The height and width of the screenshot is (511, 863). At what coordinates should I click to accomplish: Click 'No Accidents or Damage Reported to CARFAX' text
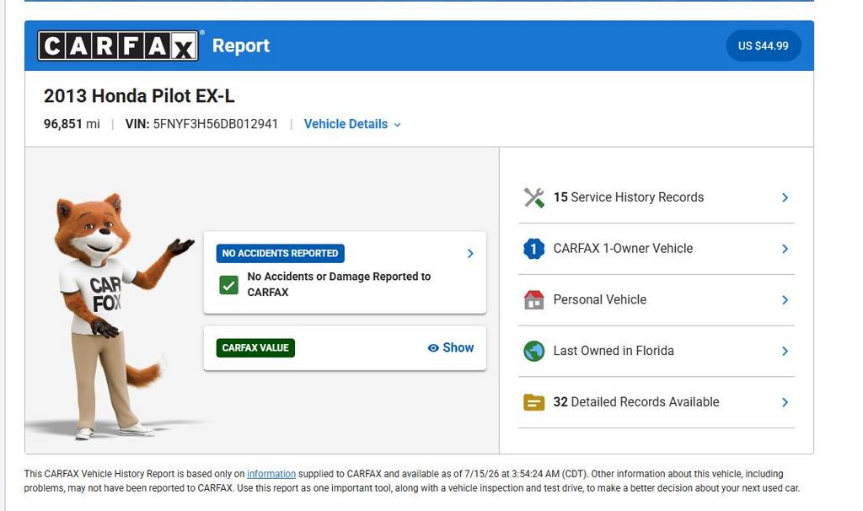339,284
